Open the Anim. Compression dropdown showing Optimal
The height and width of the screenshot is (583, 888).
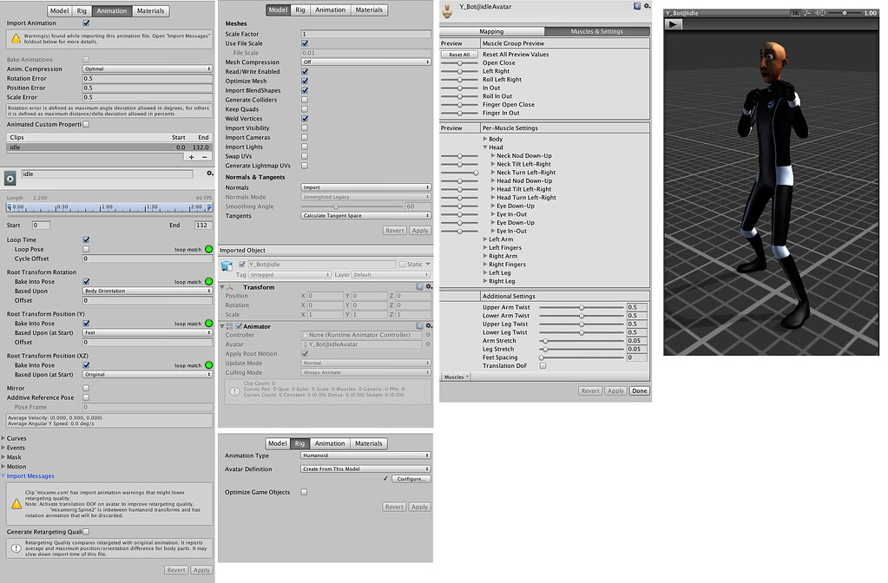[x=148, y=68]
